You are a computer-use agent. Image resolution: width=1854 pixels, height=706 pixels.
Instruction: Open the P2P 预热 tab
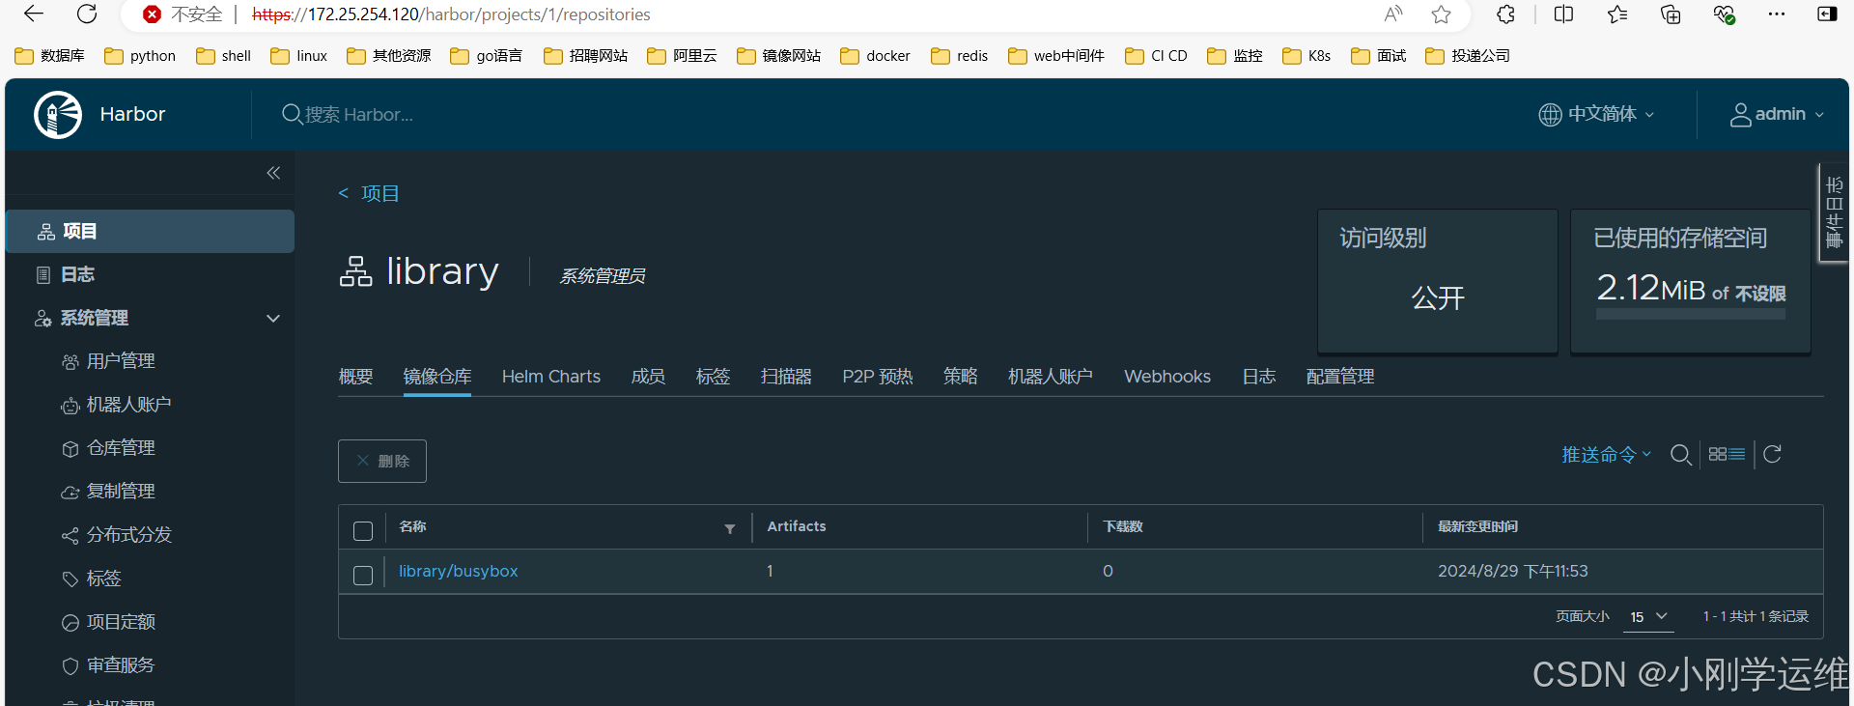(877, 377)
